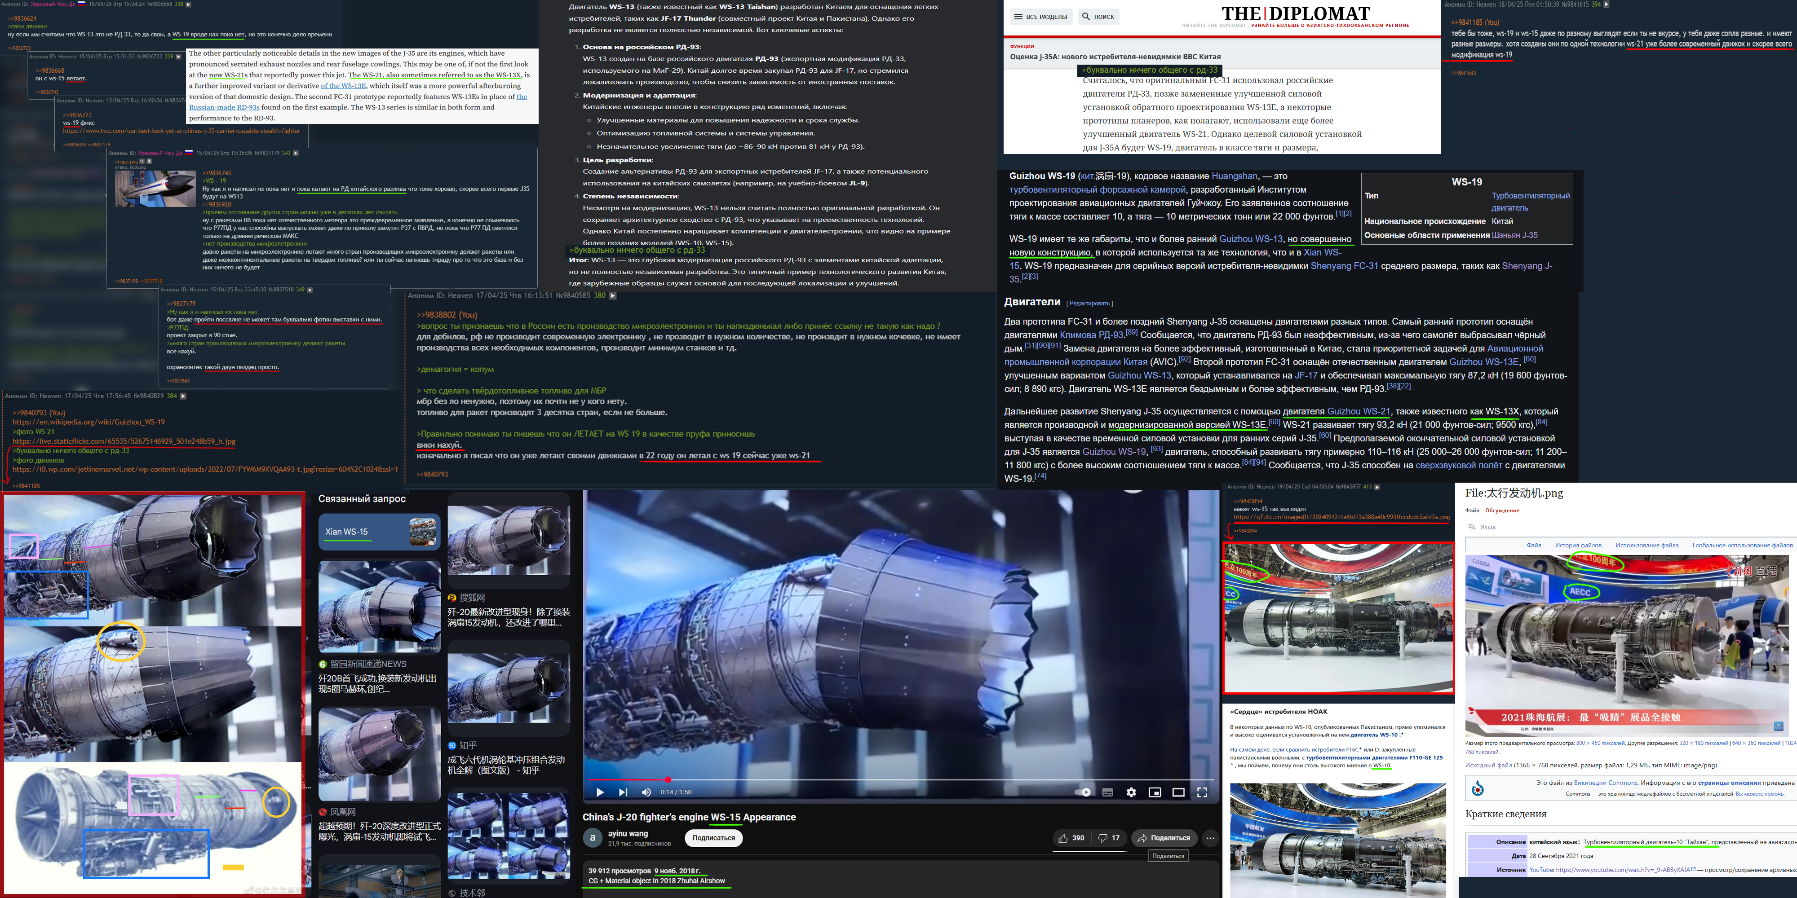
Task: Enter fullscreen in YouTube player
Action: pos(1202,792)
